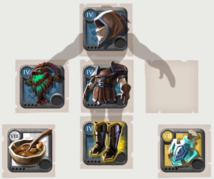Choose the gold-trimmed black boots item
Image resolution: width=214 pixels, height=179 pixels.
(105, 143)
